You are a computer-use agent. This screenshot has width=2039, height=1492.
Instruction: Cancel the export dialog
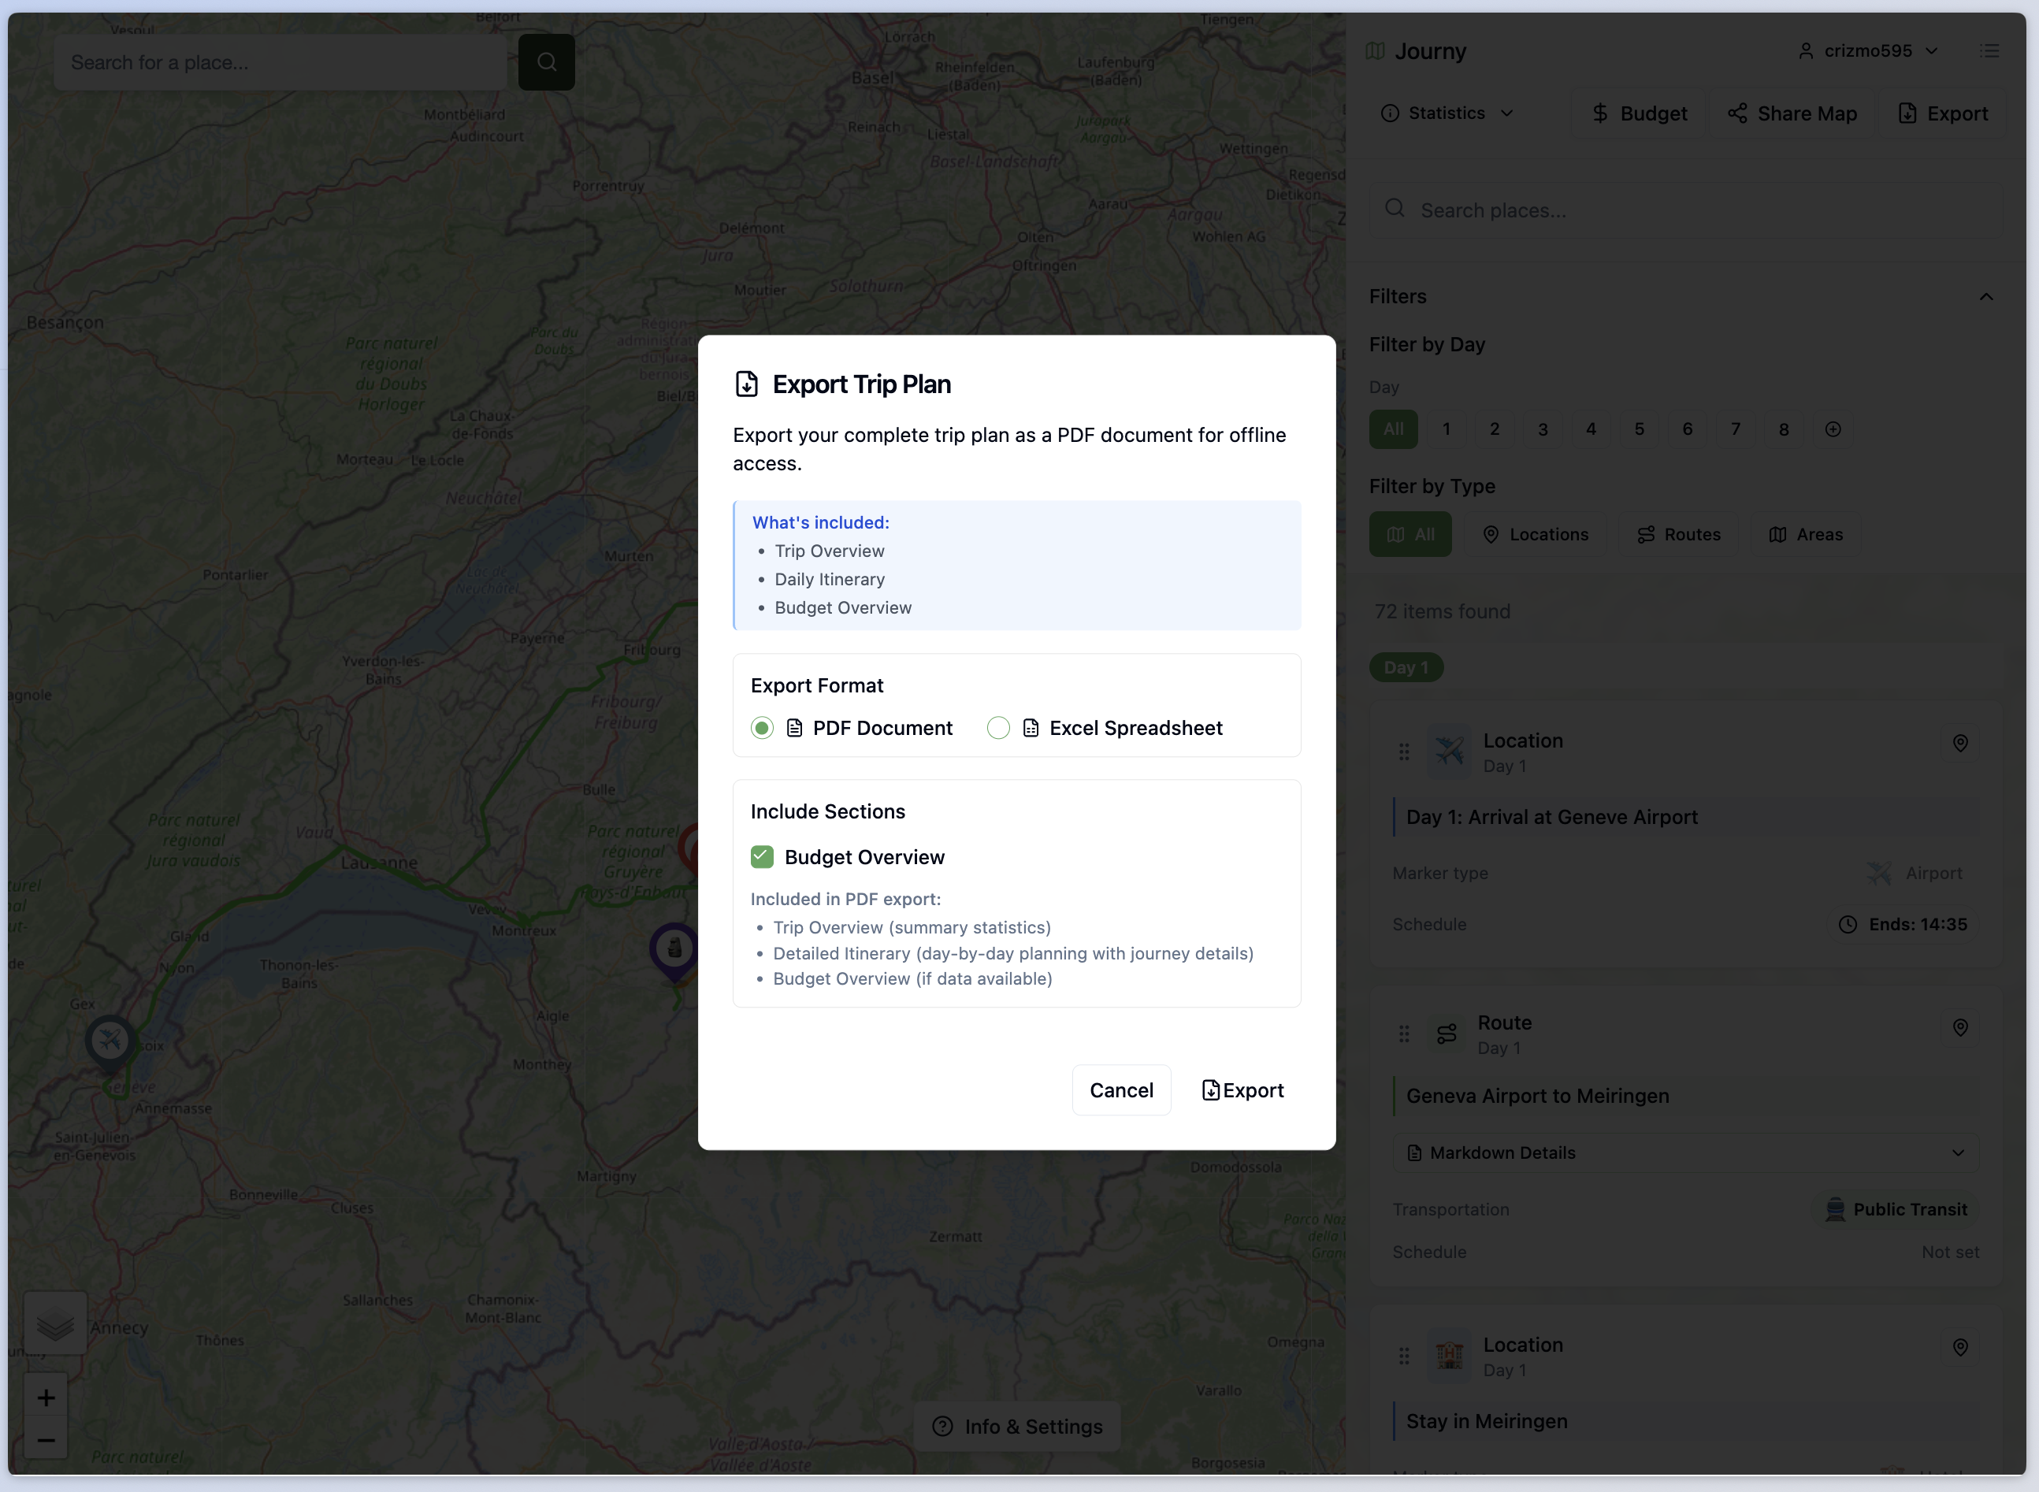point(1120,1090)
